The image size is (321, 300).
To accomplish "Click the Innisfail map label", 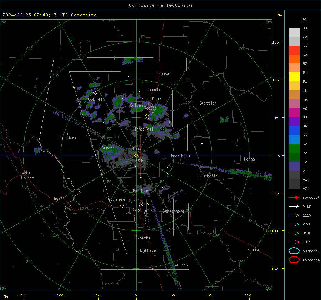I will (144, 129).
